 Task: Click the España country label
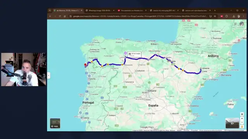point(153,105)
